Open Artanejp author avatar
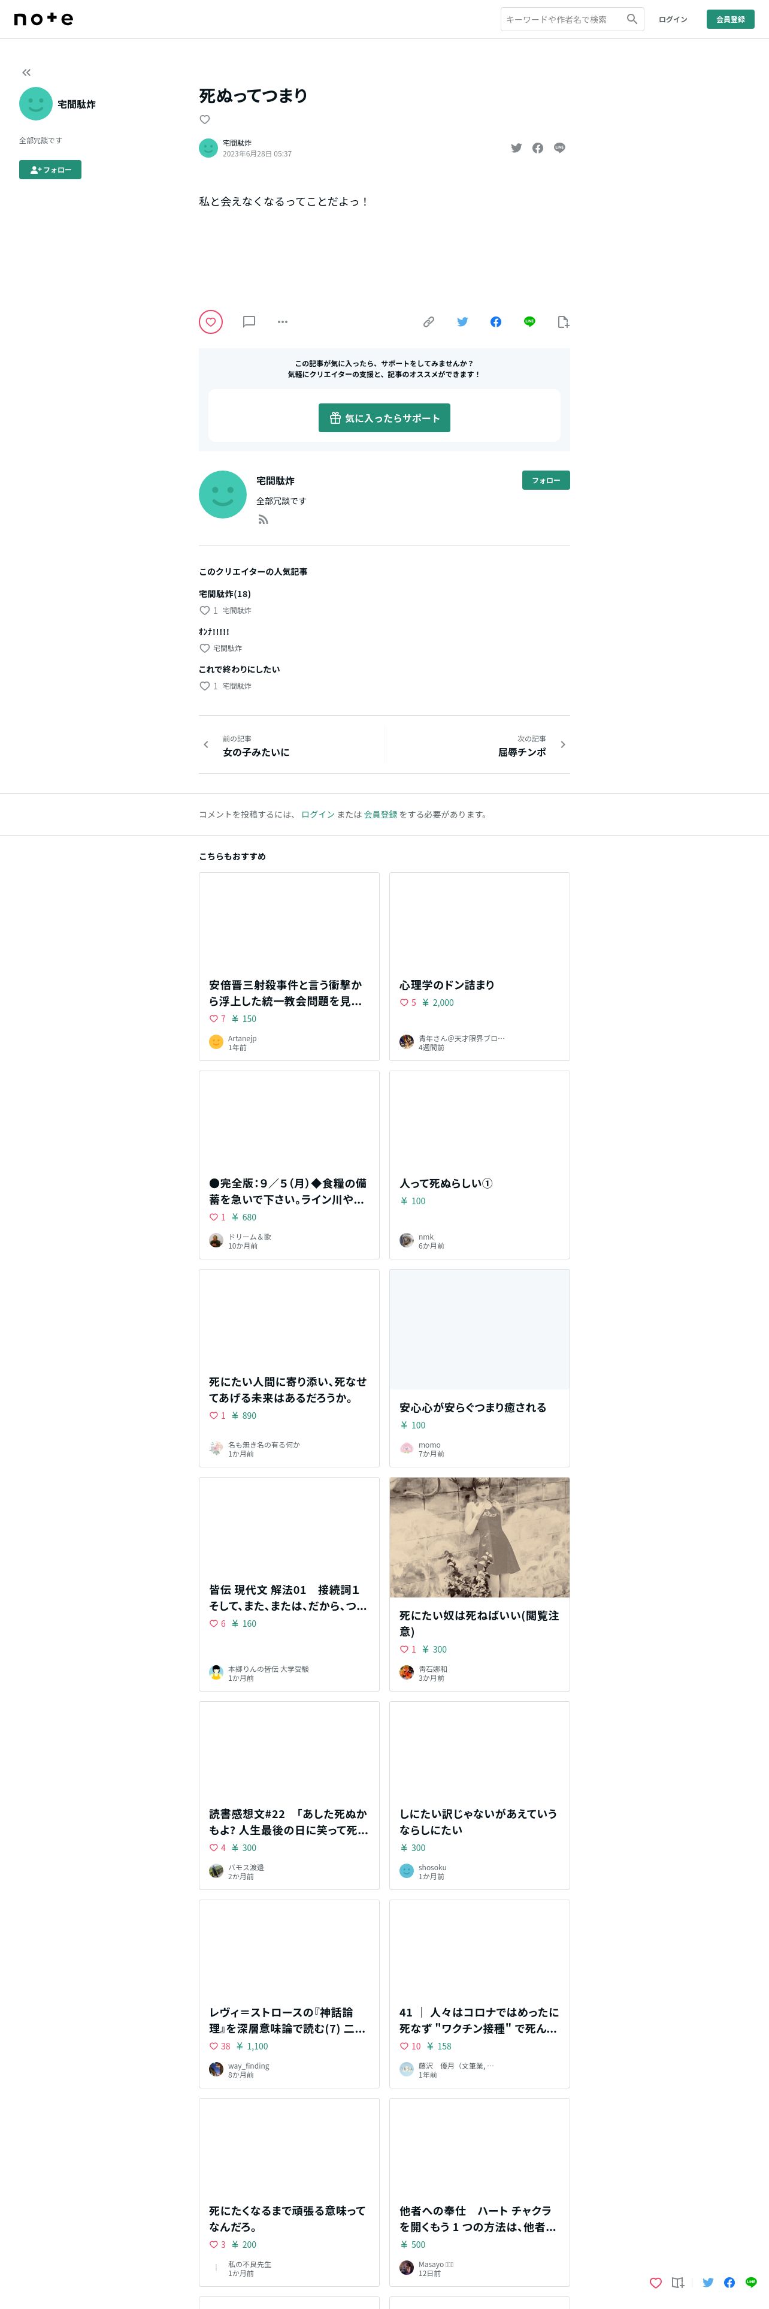 pos(216,1042)
